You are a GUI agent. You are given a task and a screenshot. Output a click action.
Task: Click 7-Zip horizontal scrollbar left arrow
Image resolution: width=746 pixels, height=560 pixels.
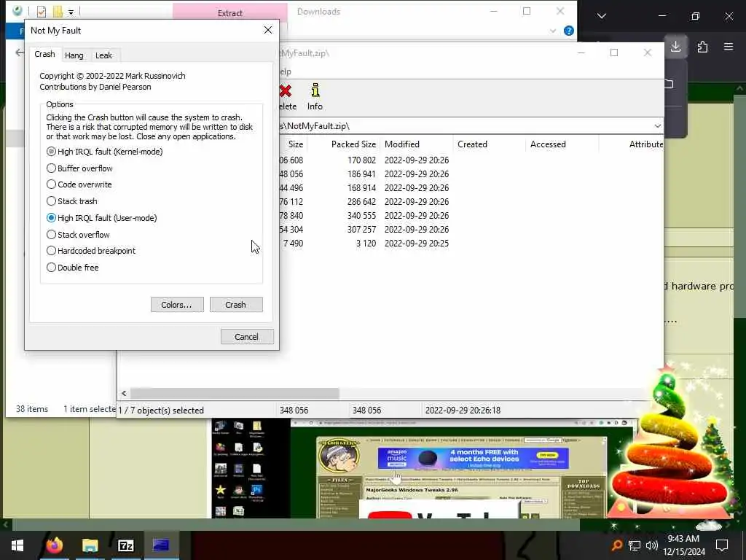click(x=124, y=393)
